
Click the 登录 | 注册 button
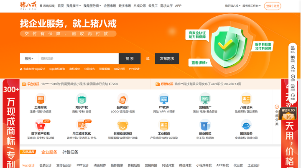point(273,6)
